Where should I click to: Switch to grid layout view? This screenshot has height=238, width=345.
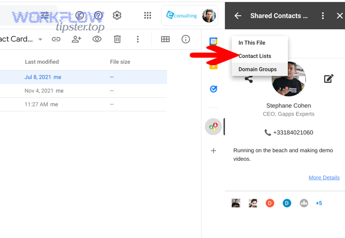click(165, 39)
